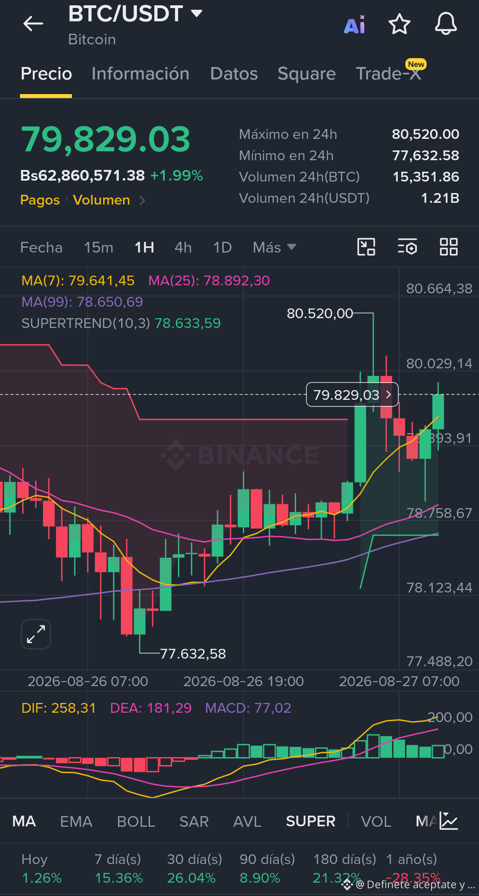Screen dimensions: 479x896
Task: Open the Datos tab
Action: pos(234,74)
